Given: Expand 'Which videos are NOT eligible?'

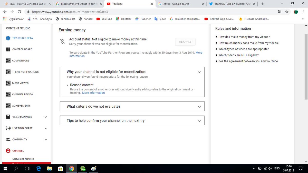Looking at the screenshot, I should pyautogui.click(x=237, y=55).
